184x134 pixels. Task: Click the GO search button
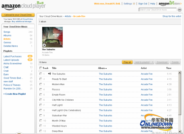pyautogui.click(x=180, y=10)
